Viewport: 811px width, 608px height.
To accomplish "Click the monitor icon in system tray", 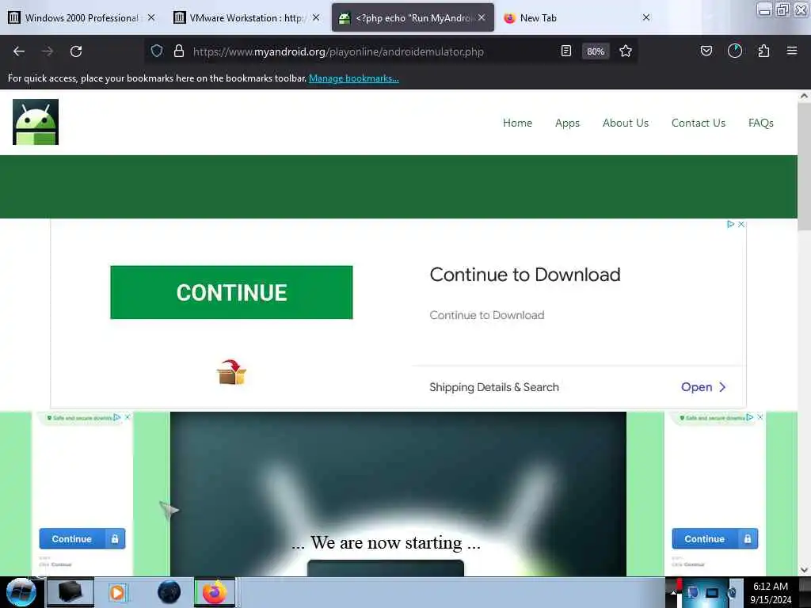I will pos(712,593).
